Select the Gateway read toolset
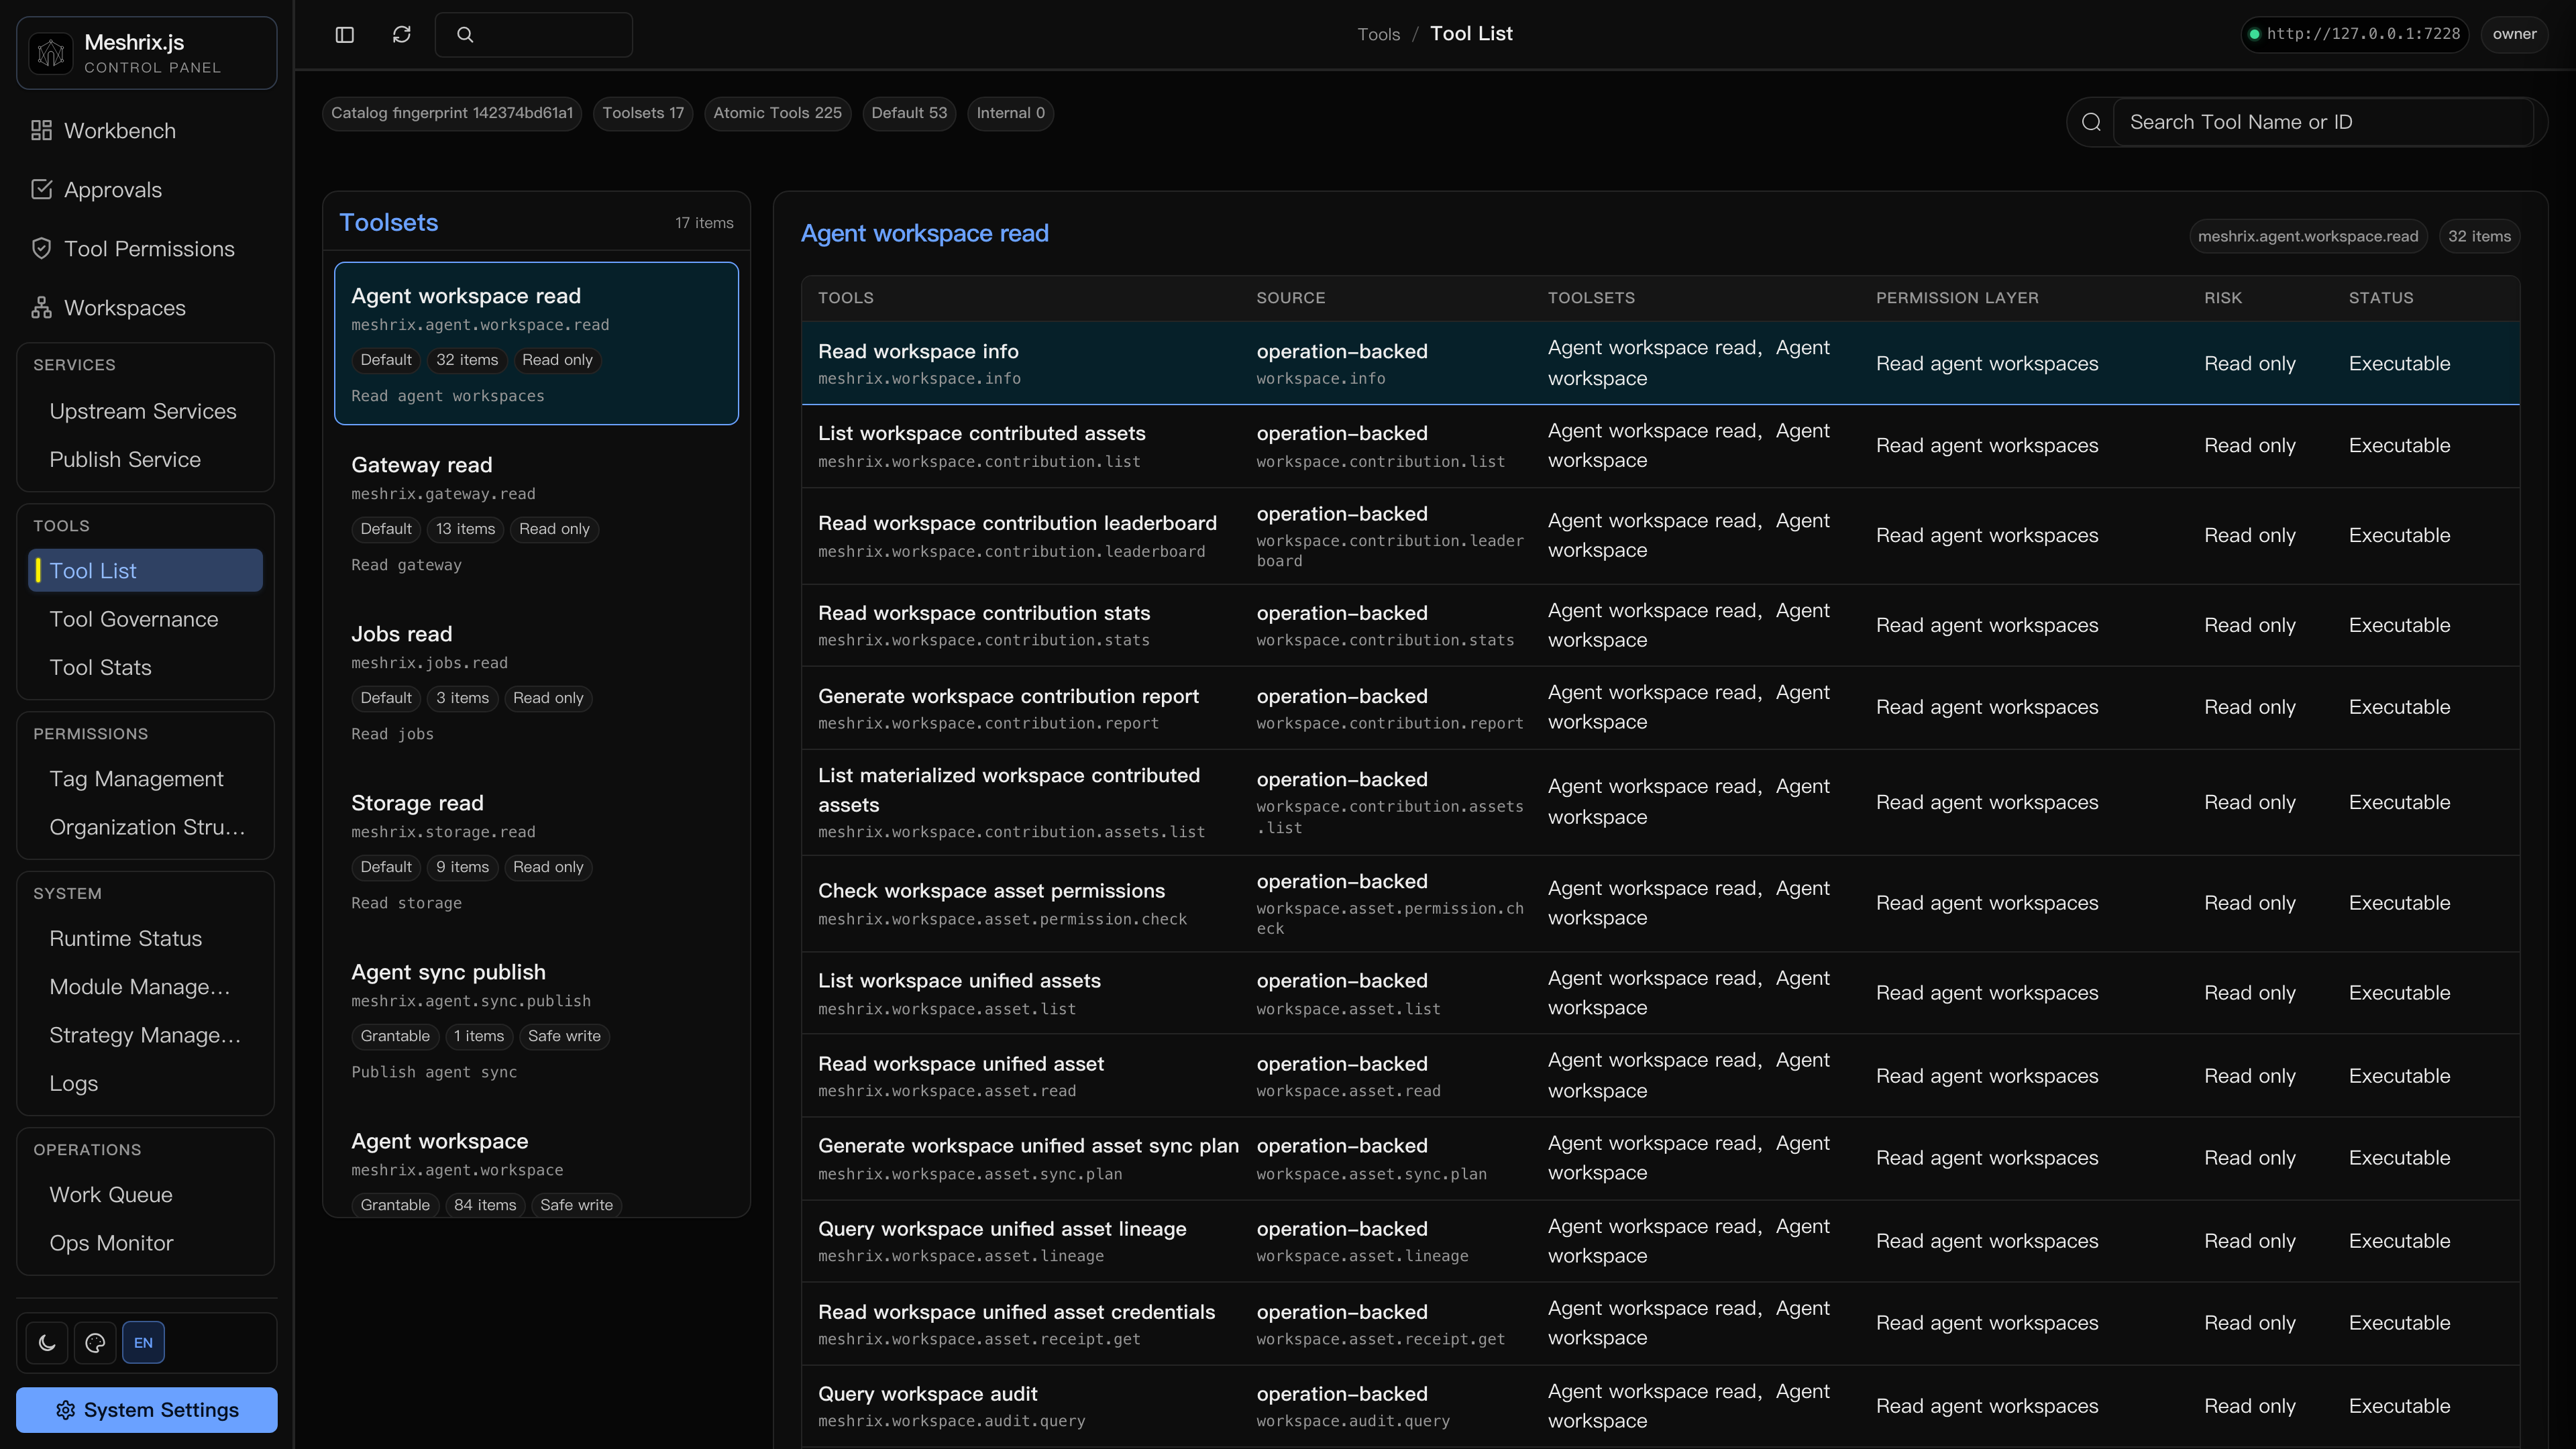Screen dimensions: 2576x1449 coord(537,513)
